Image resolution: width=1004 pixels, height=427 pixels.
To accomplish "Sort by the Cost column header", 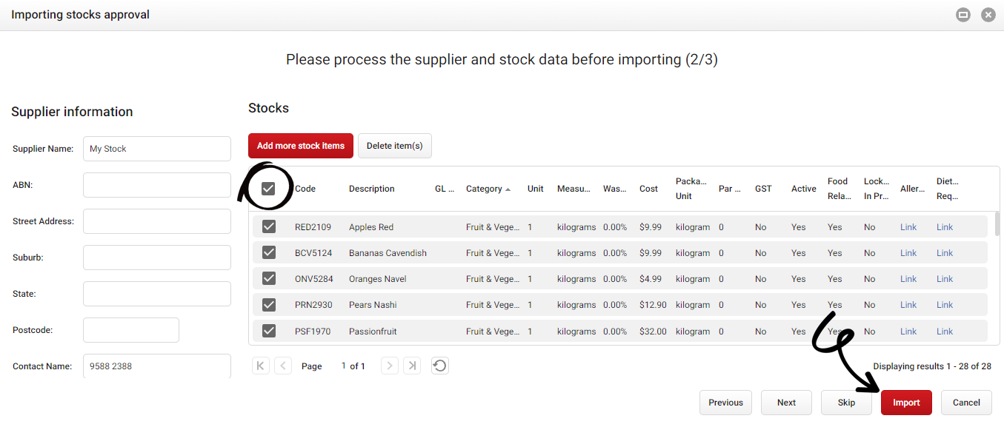I will pyautogui.click(x=648, y=189).
